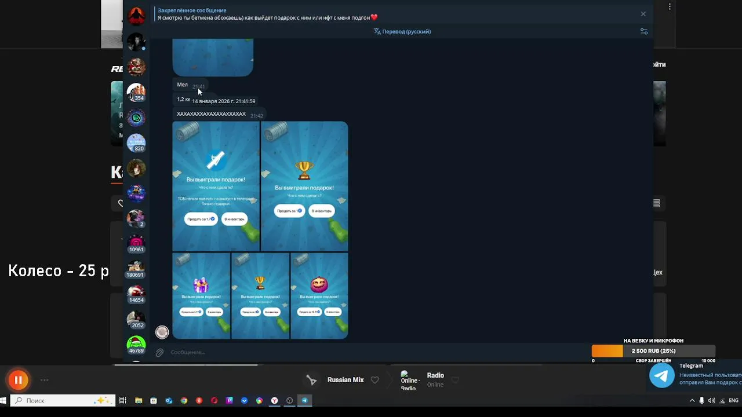Select the red demon avatar at sidebar top
The image size is (742, 417).
click(x=136, y=16)
